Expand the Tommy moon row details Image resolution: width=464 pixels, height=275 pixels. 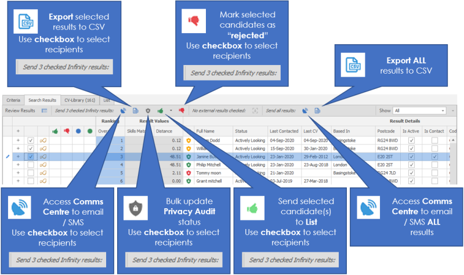coord(18,173)
